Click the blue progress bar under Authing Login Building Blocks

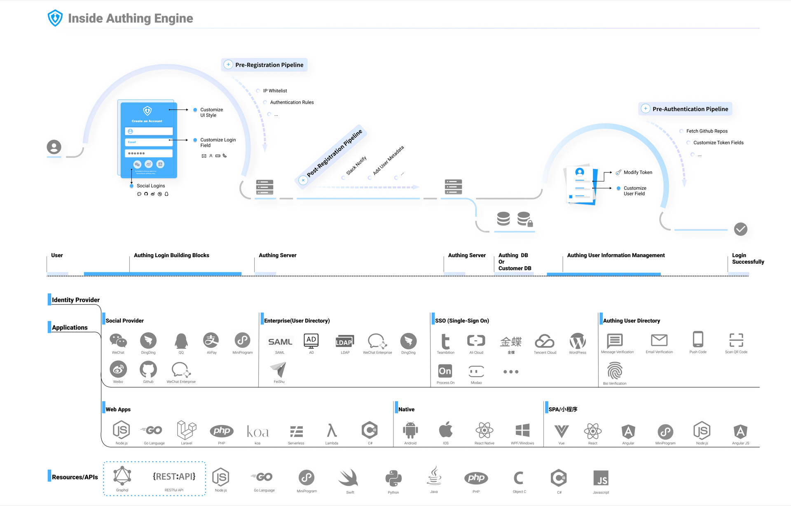pyautogui.click(x=163, y=274)
